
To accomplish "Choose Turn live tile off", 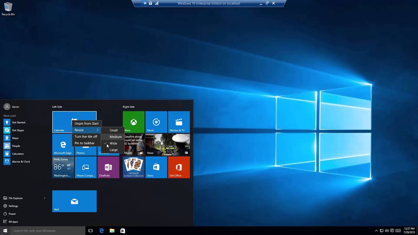I will click(x=87, y=136).
